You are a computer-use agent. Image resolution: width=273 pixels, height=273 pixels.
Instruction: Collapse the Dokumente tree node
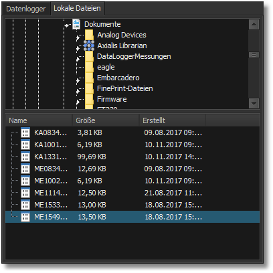tap(67, 25)
